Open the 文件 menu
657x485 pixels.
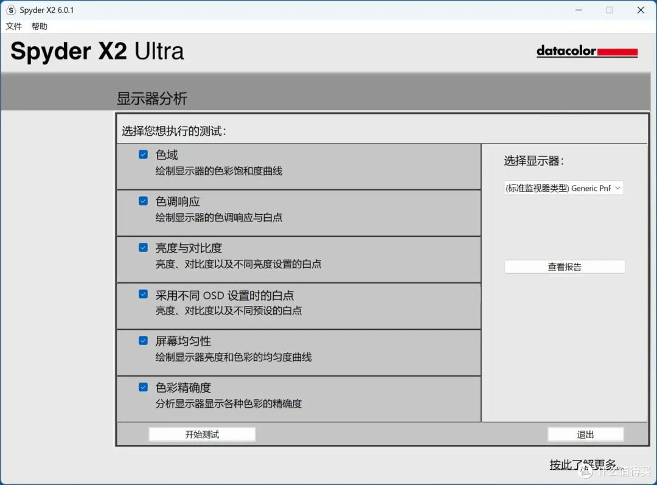pyautogui.click(x=13, y=26)
